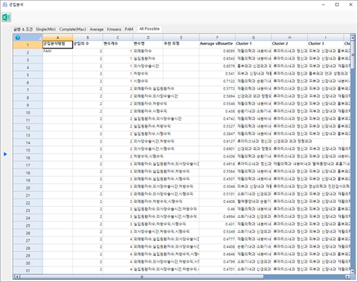
Task: Select row 20 header
Action: 28,188
